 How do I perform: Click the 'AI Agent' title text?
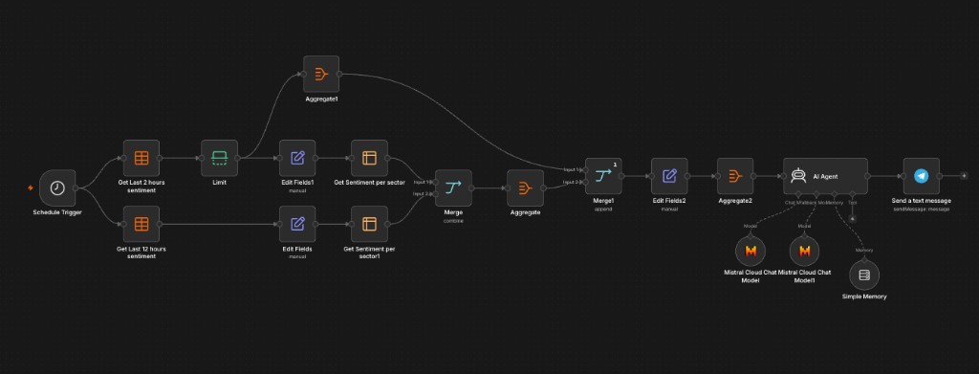pos(825,177)
